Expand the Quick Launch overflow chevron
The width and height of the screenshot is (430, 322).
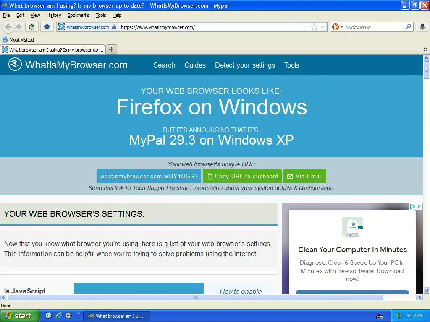[x=79, y=314]
